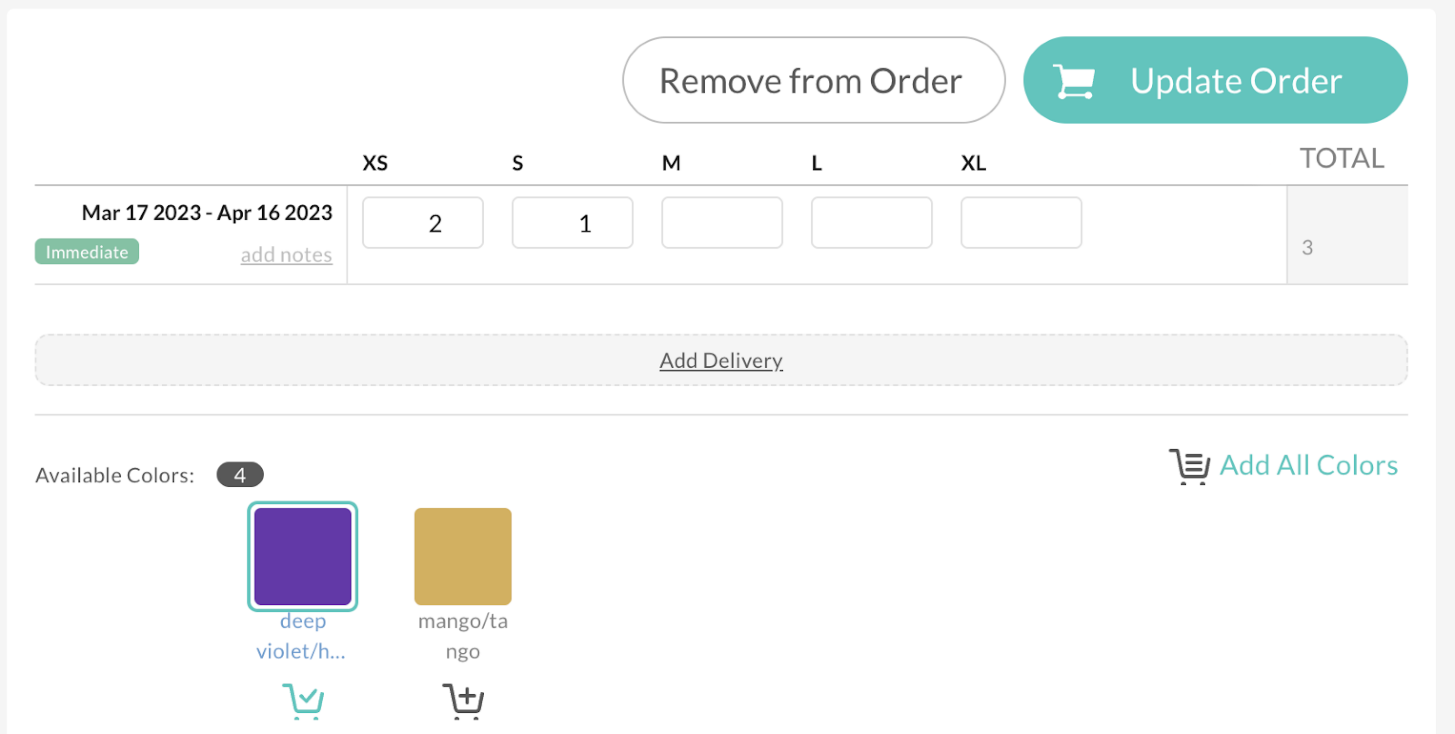Toggle mango/tango color into the order
1455x734 pixels.
coord(462,555)
